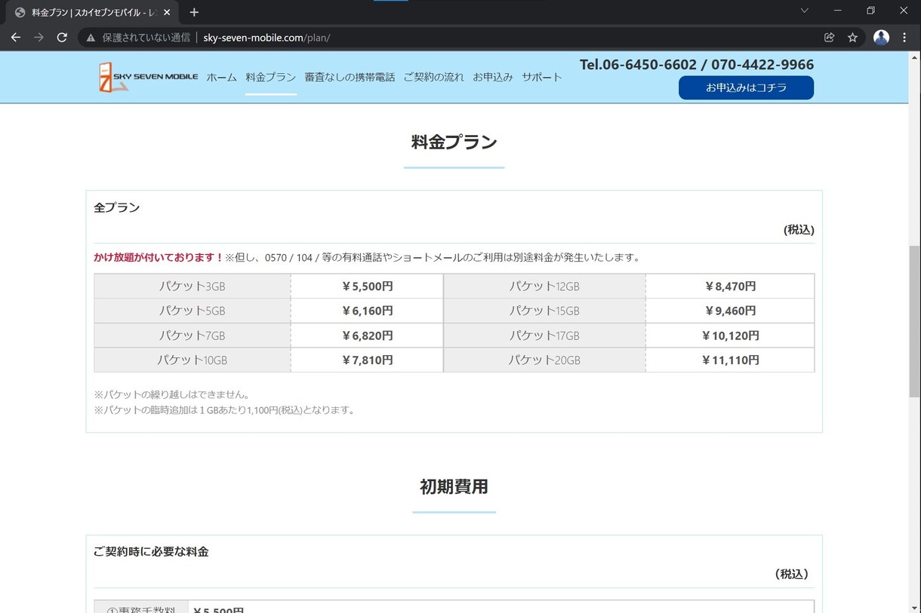Screen dimensions: 921x613
Task: Reload the page with refresh icon
Action: coord(62,37)
